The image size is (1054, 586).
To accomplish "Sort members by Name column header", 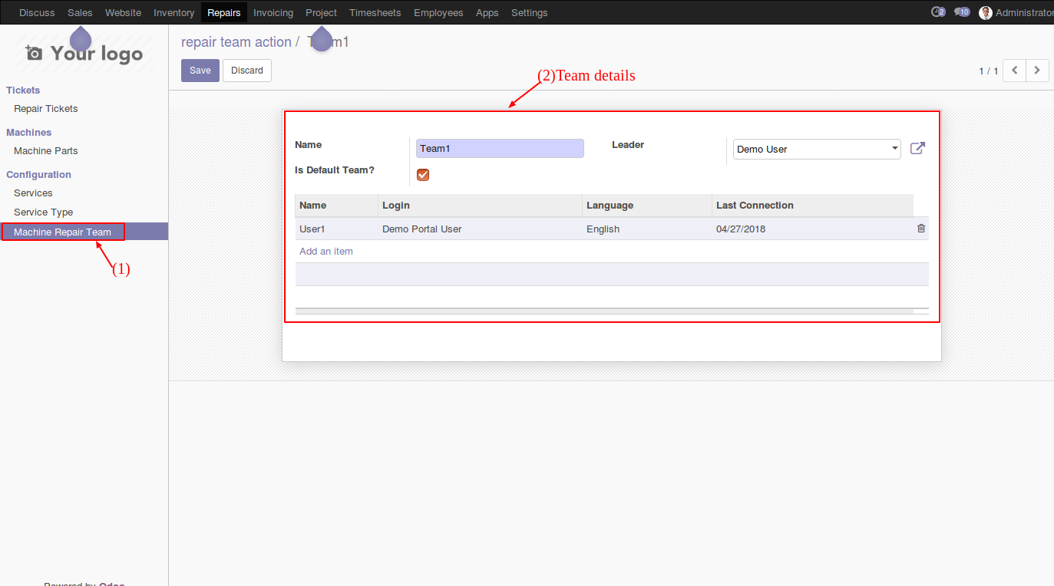I will (336, 206).
